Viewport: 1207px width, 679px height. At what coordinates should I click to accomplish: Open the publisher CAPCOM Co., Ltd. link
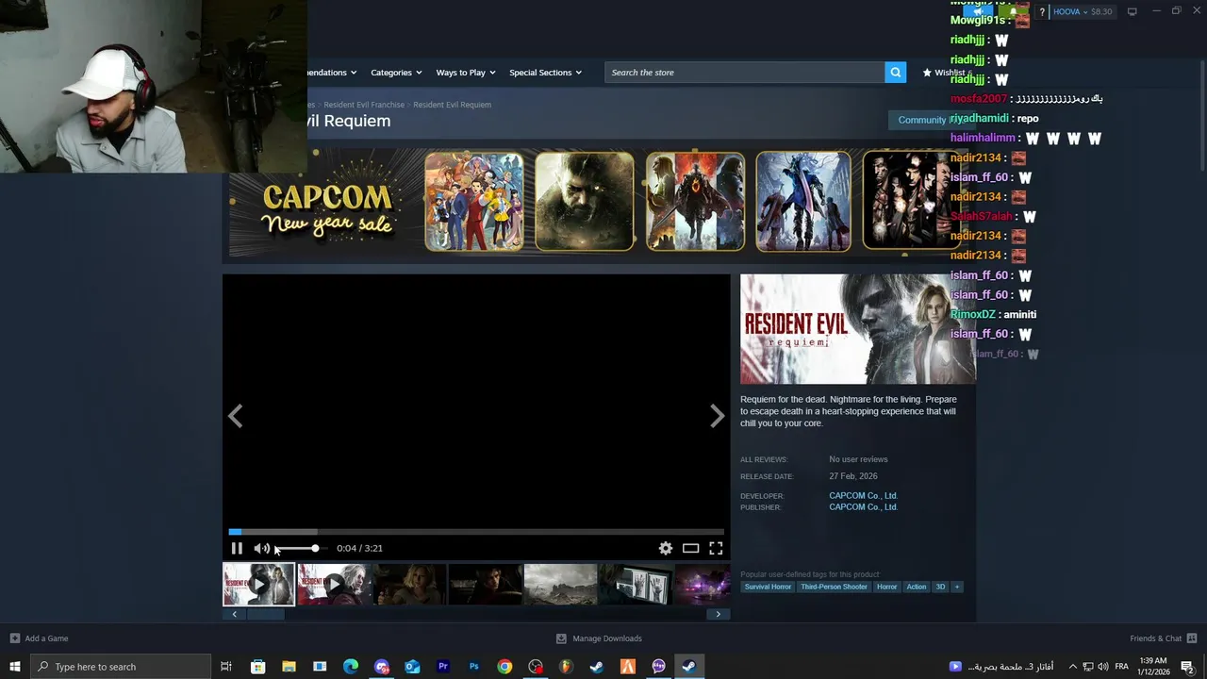[x=863, y=507]
